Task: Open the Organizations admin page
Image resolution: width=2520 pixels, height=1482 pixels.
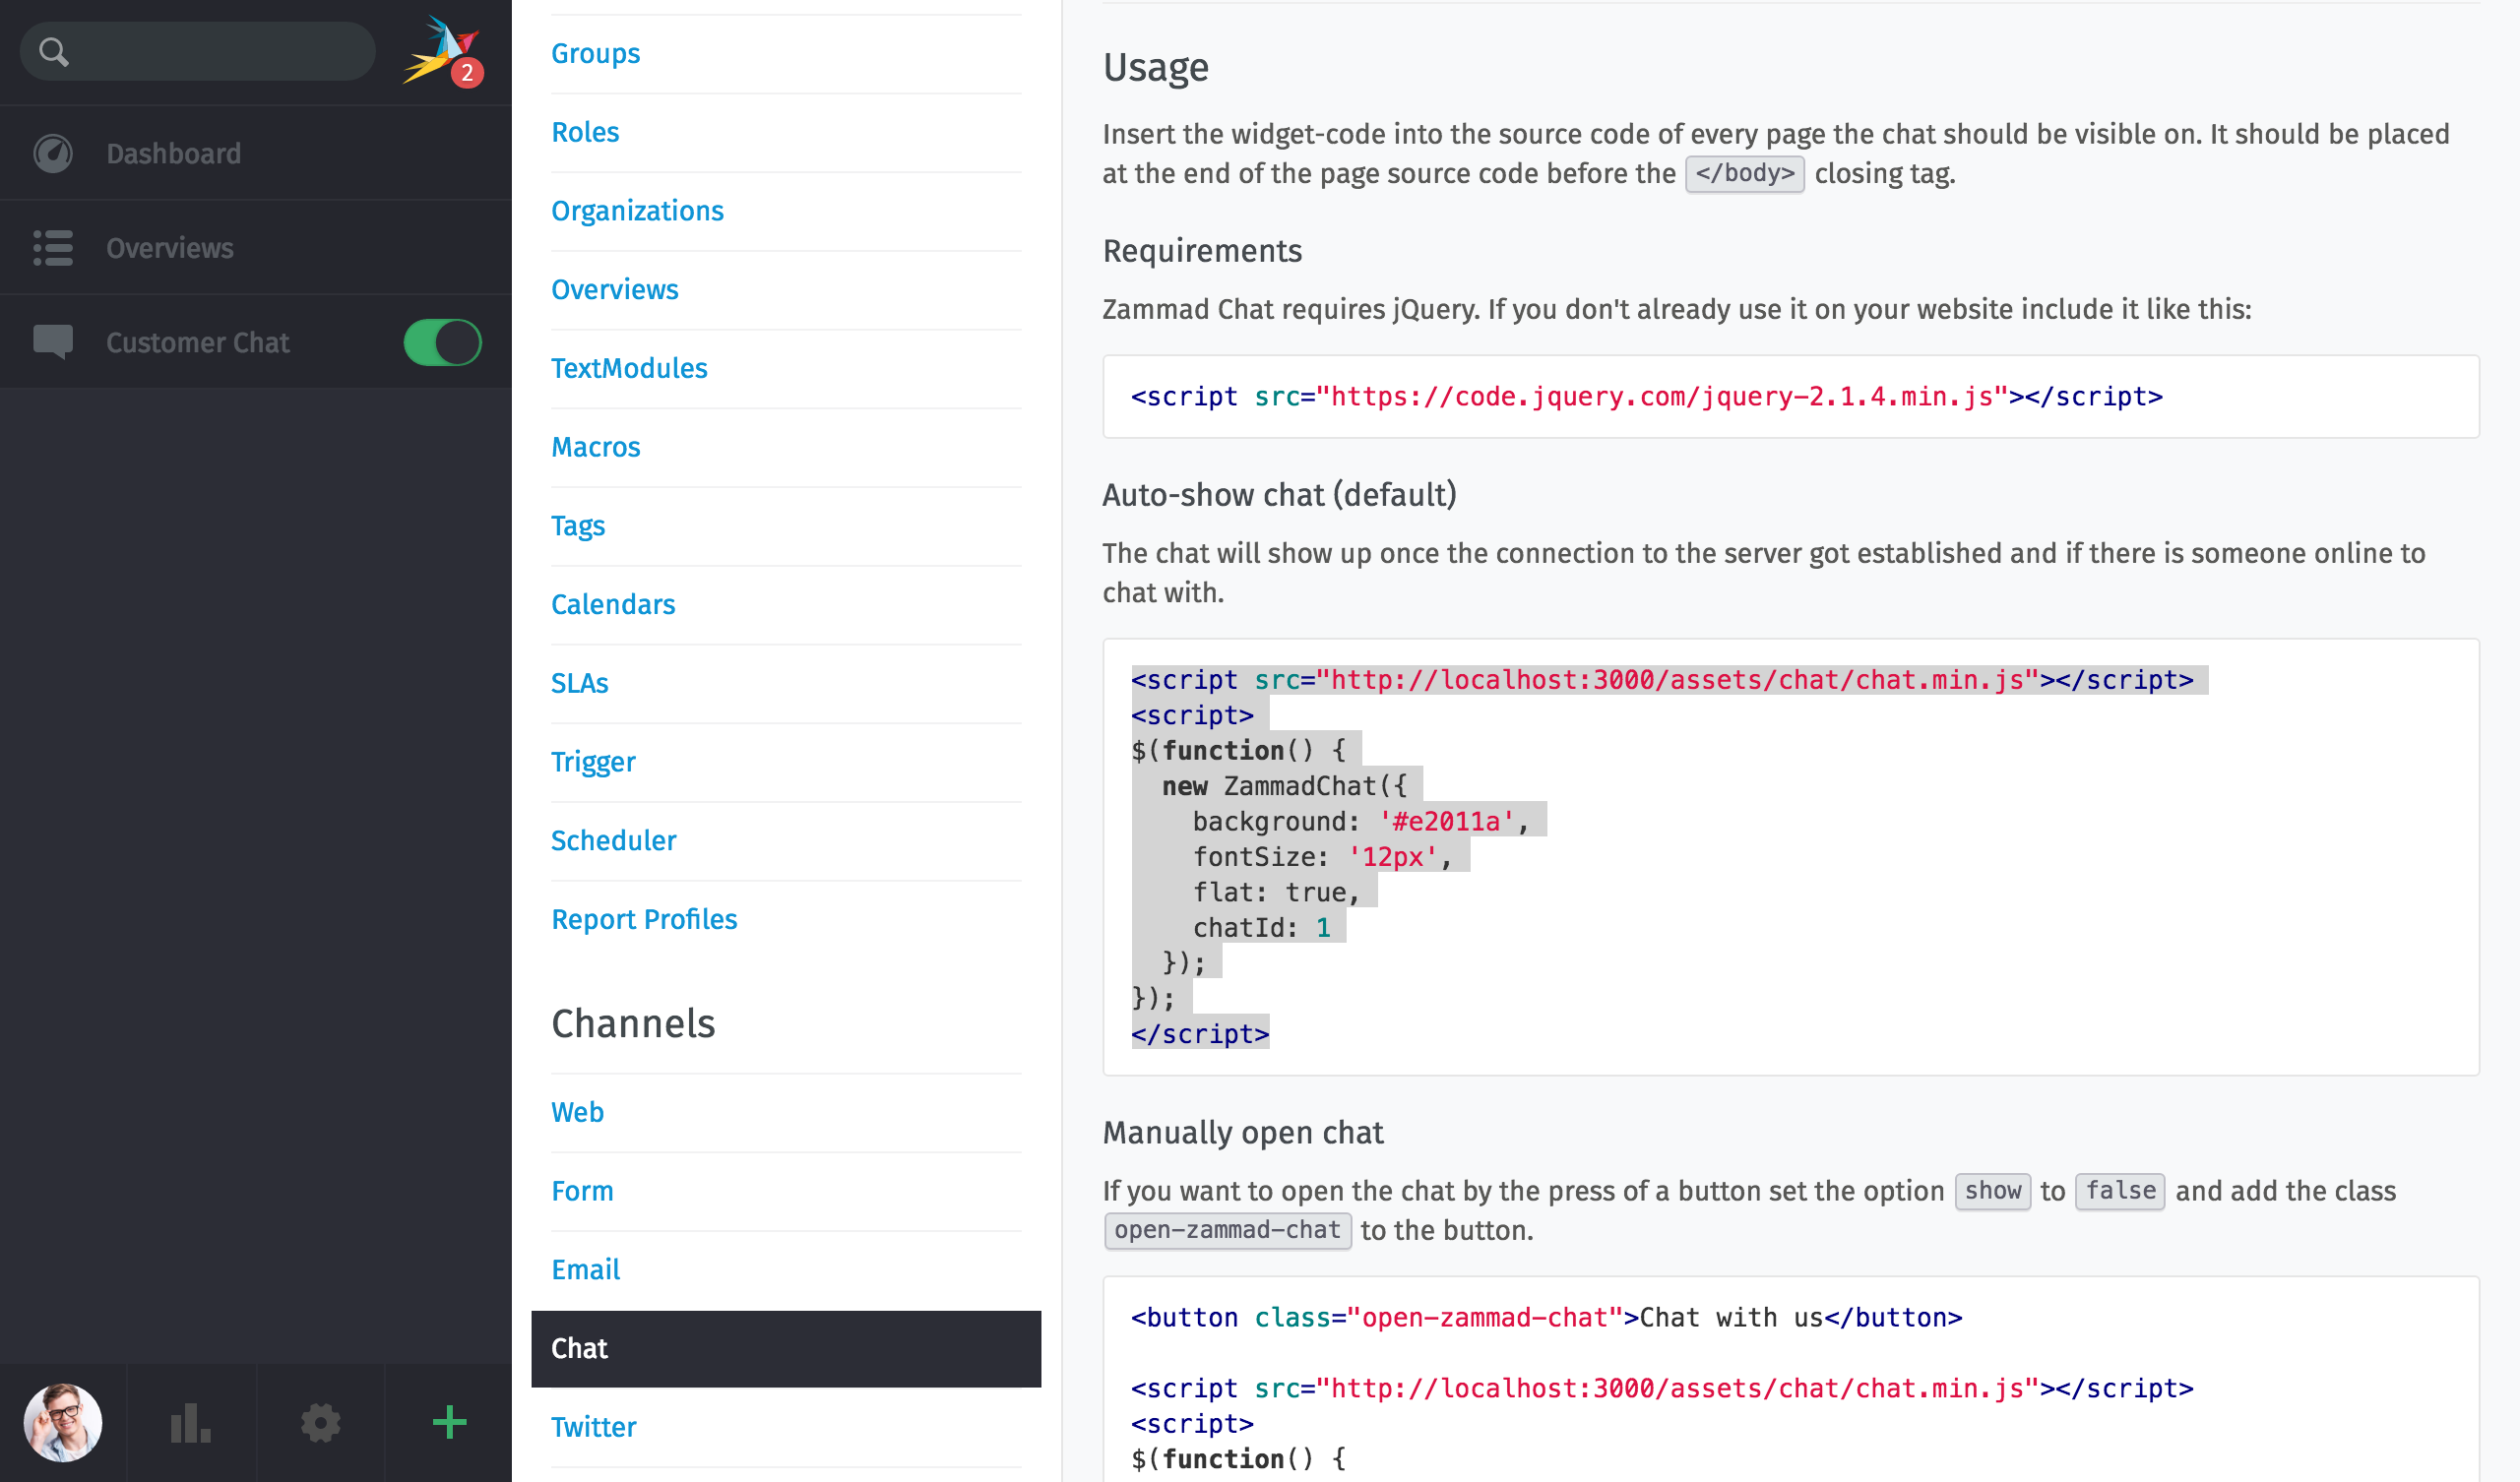Action: coord(637,211)
